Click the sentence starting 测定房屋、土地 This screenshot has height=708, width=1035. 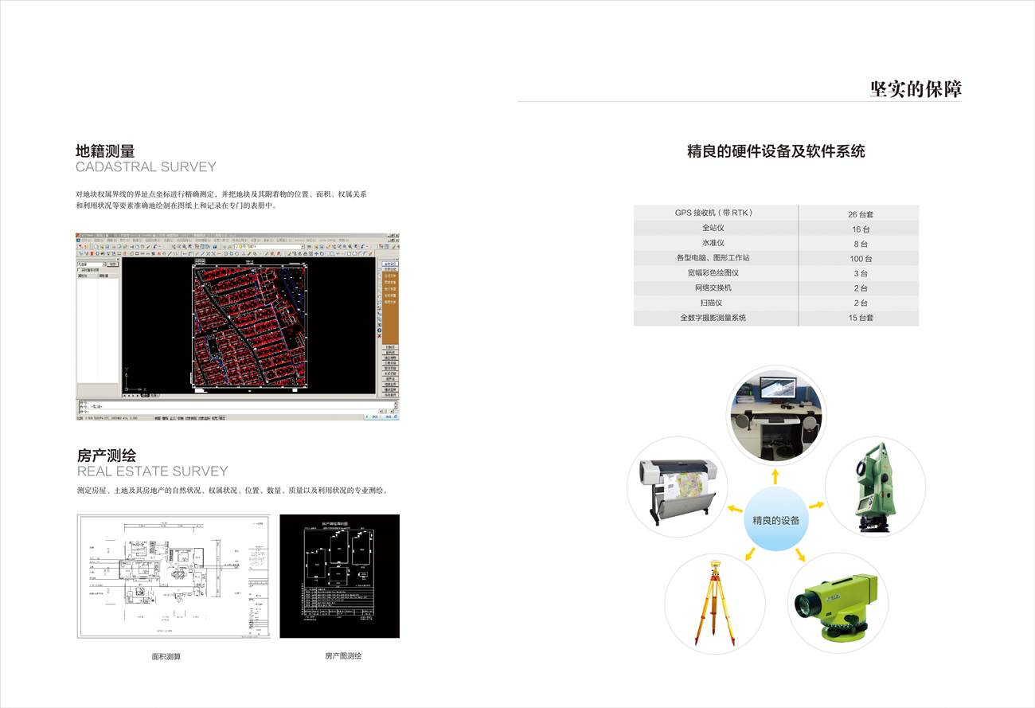[232, 491]
